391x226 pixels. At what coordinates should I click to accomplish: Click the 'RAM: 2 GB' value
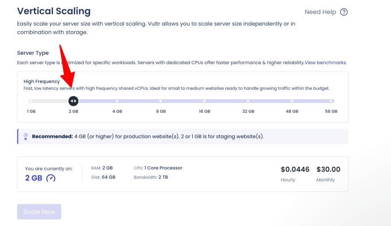(x=102, y=168)
